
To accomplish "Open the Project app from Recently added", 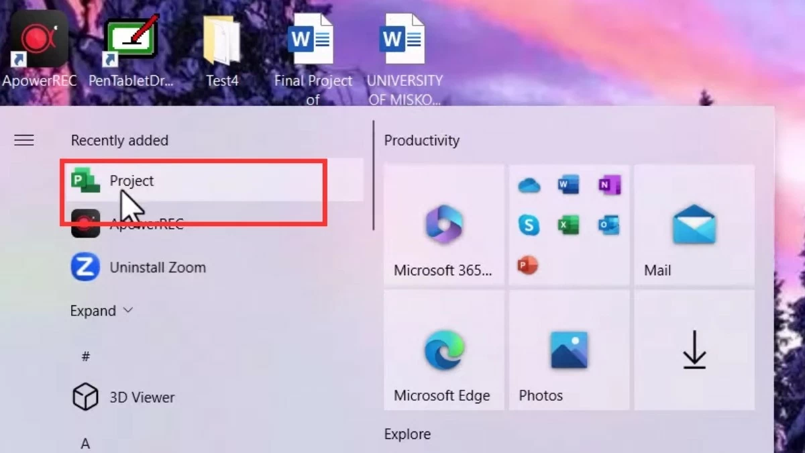I will pyautogui.click(x=131, y=181).
